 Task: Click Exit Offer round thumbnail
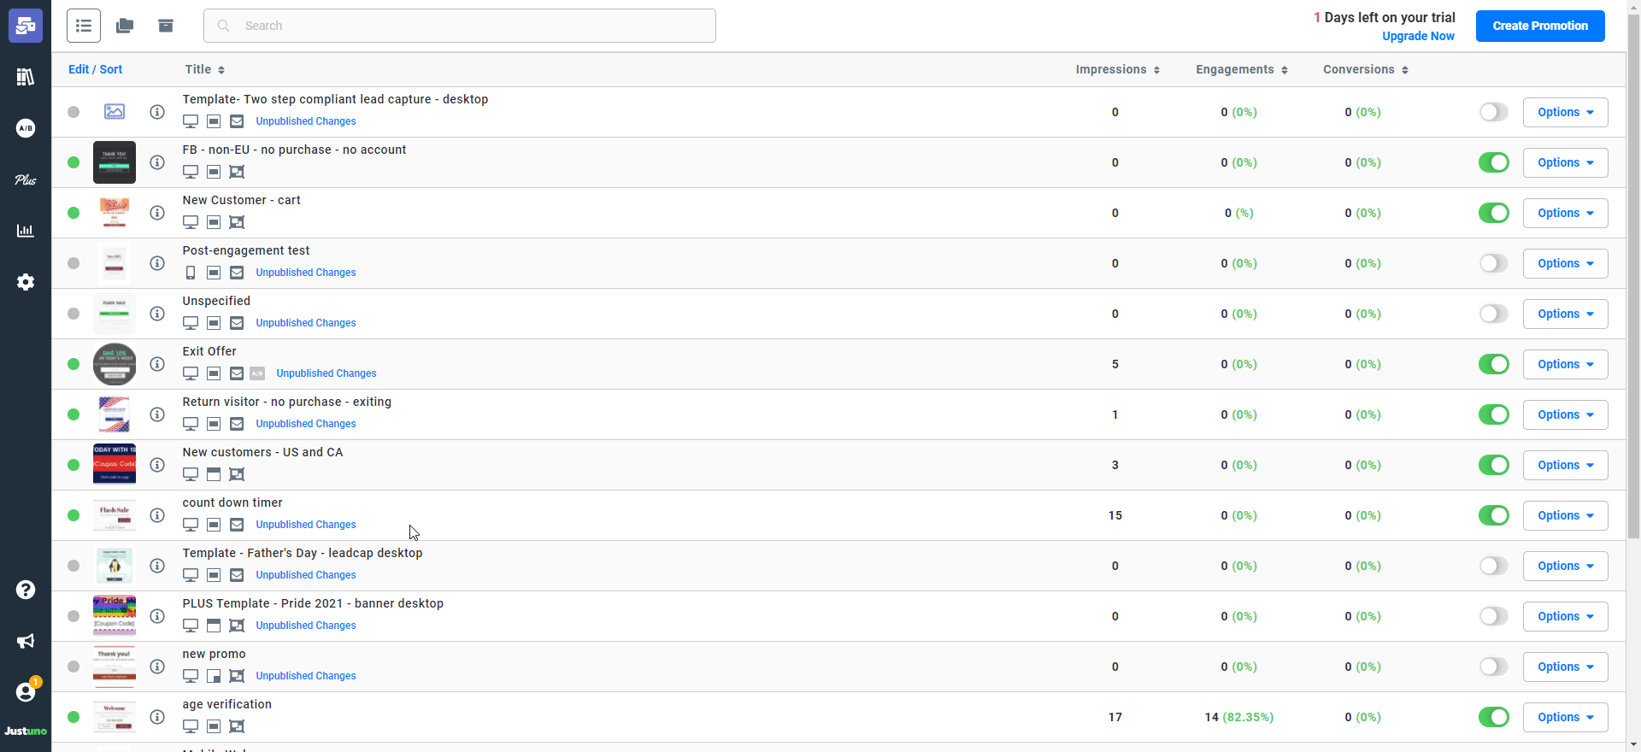(x=115, y=364)
